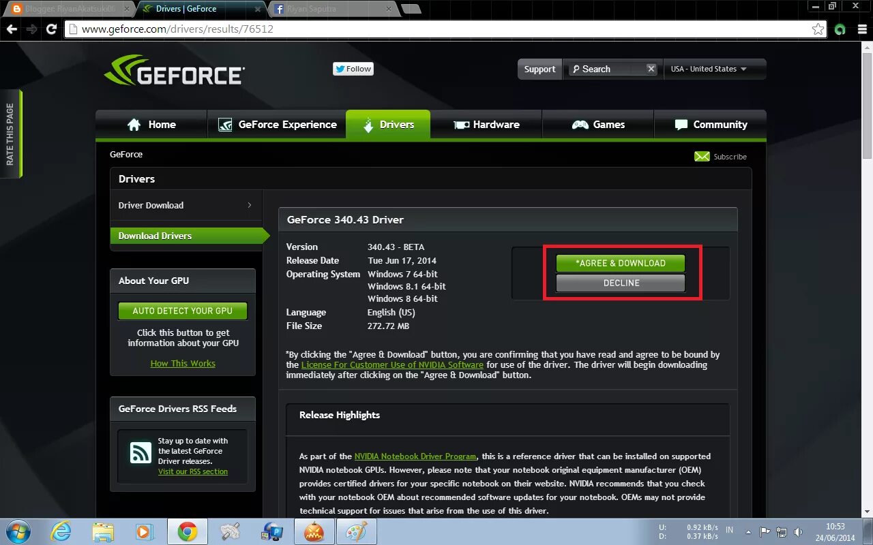Viewport: 873px width, 545px height.
Task: Open the Visit our RSS section link
Action: (193, 471)
